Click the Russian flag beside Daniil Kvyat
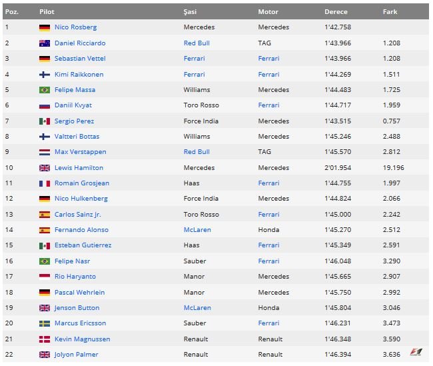 click(x=45, y=105)
